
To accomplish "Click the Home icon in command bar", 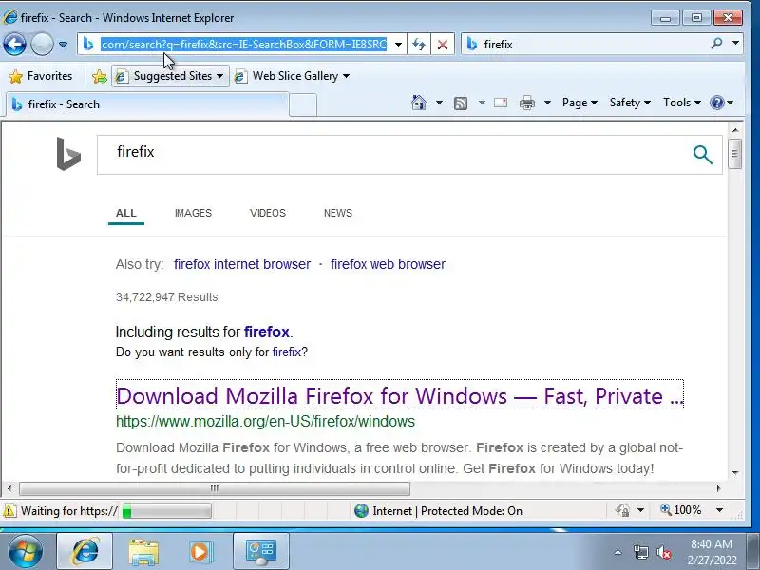I will 419,103.
